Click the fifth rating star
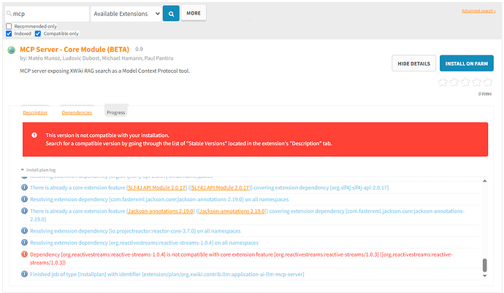504x293 pixels. click(488, 82)
